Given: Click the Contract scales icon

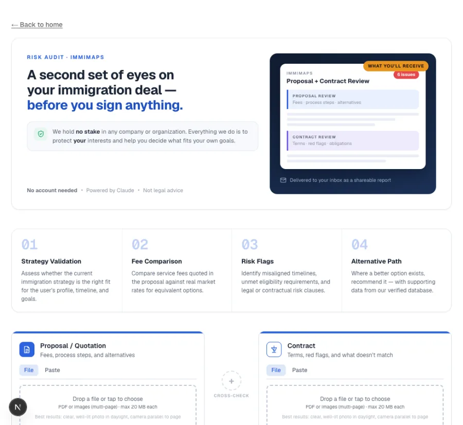Looking at the screenshot, I should 274,349.
